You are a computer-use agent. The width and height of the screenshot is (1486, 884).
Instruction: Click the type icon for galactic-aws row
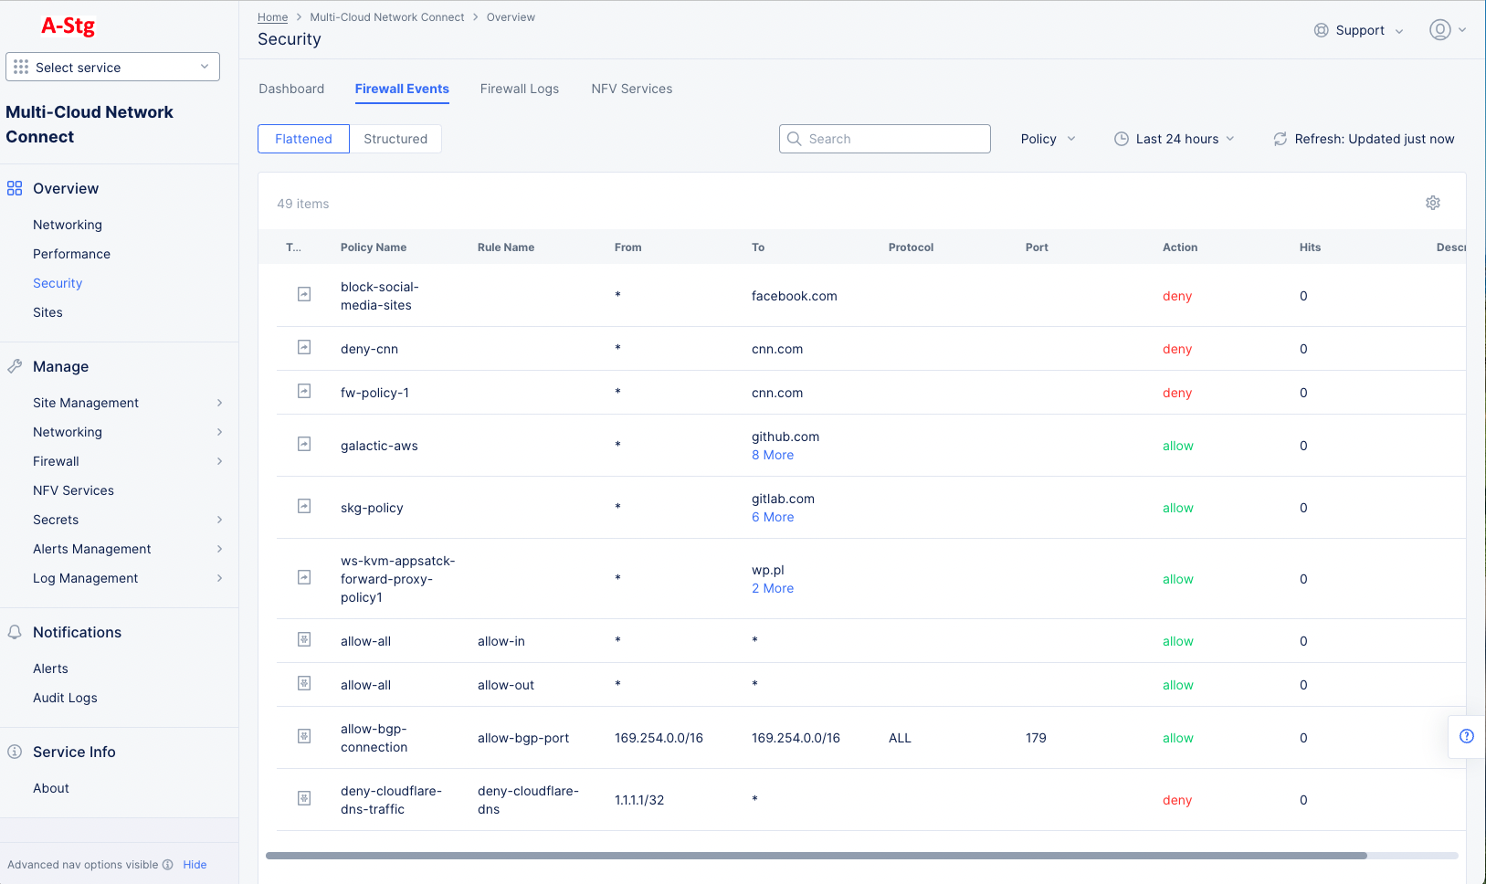tap(304, 445)
